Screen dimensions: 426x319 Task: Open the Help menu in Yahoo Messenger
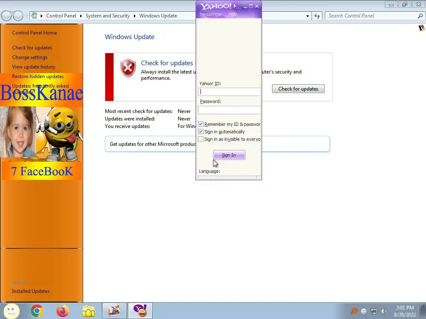[x=233, y=14]
